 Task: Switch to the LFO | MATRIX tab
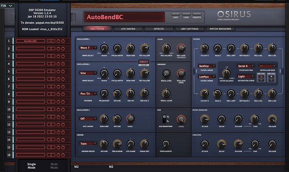pos(128,29)
